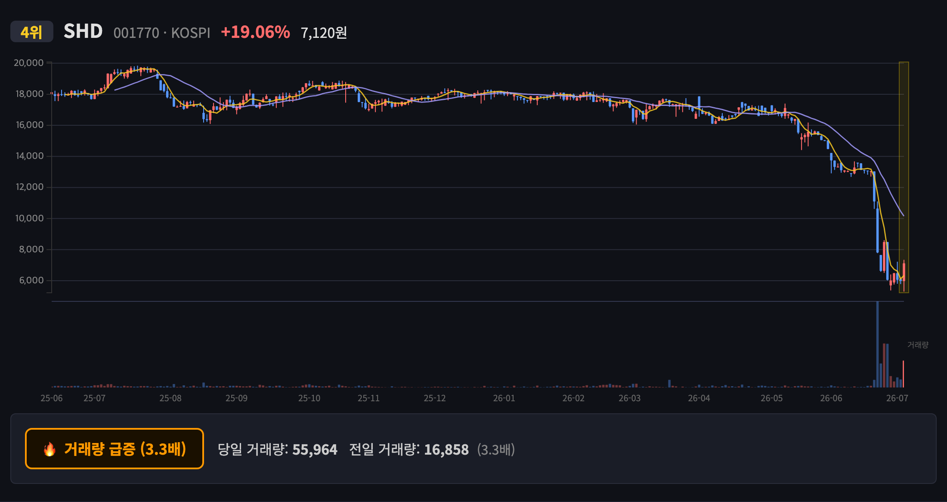Click the 거래량 급증 (3.3배) badge
Viewport: 947px width, 502px height.
115,449
